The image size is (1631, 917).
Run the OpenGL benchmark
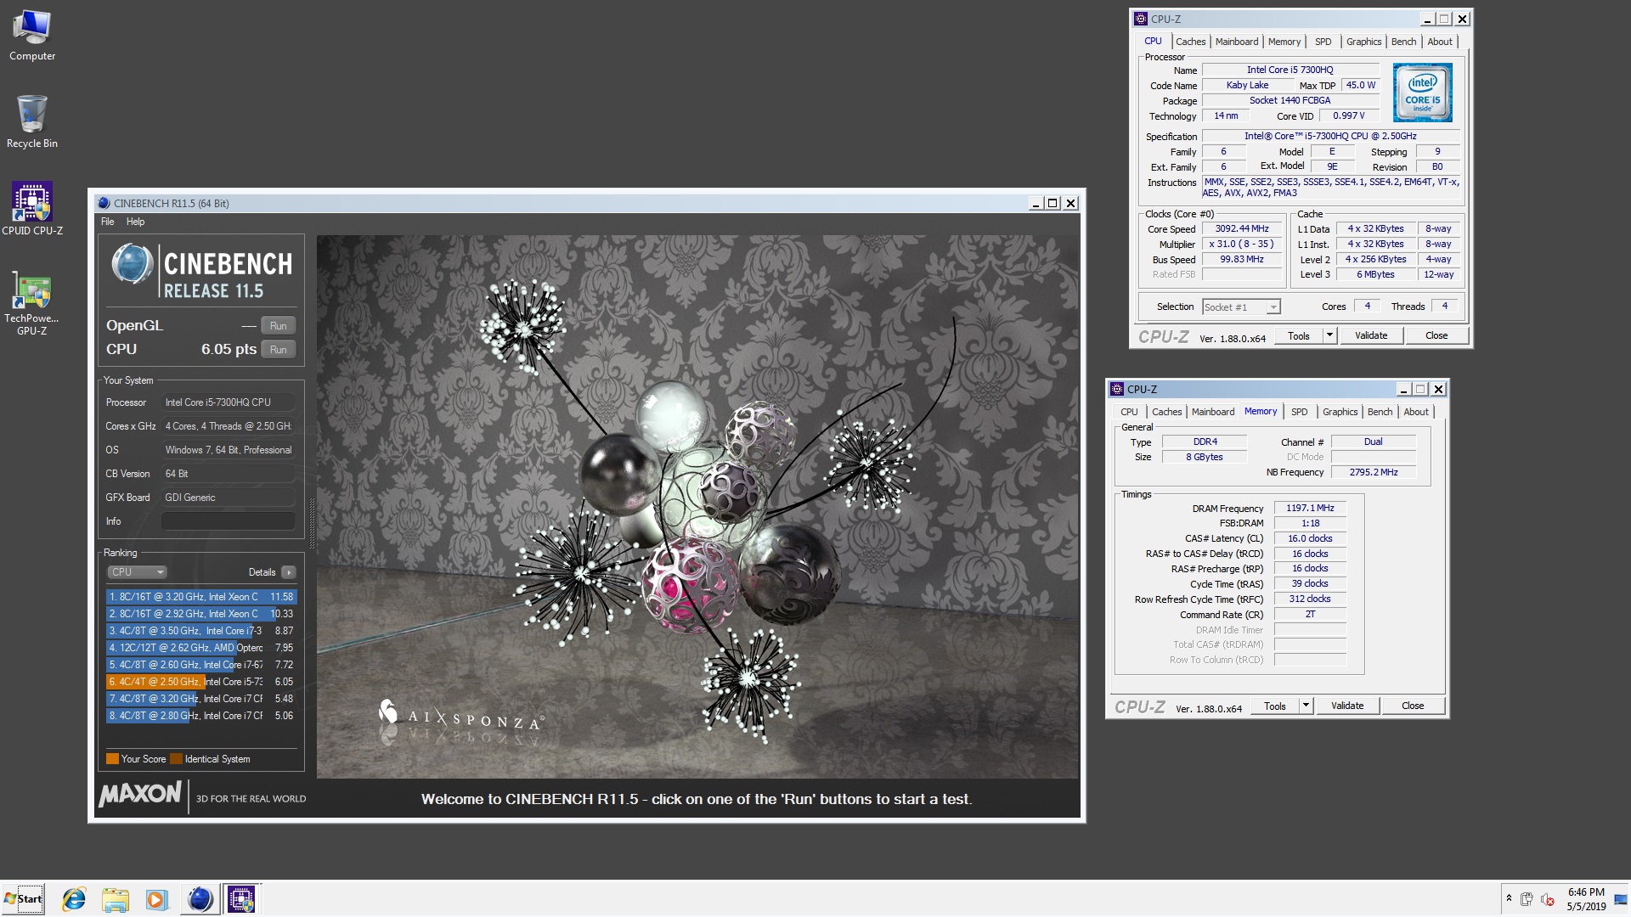tap(278, 326)
